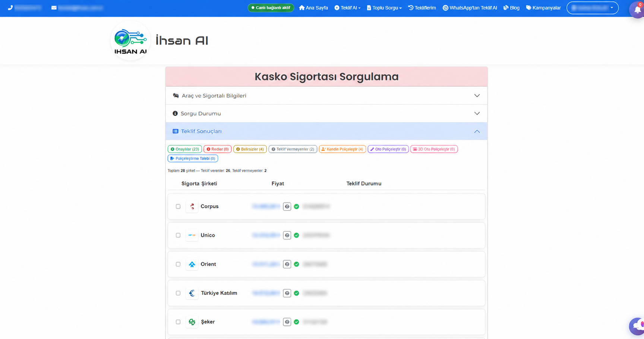This screenshot has width=644, height=339.
Task: Open offer details icon for Şeker
Action: (287, 322)
